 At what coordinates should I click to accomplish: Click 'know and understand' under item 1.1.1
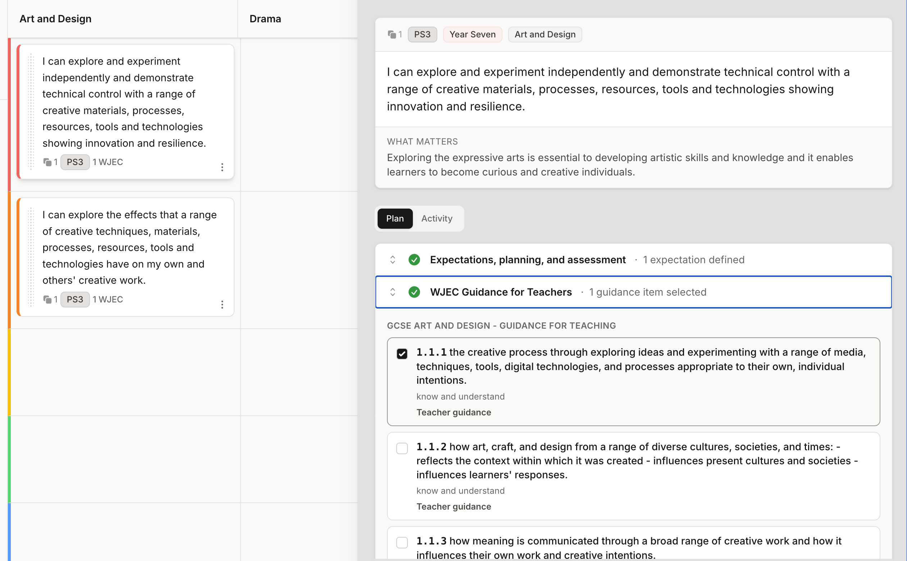pos(460,396)
